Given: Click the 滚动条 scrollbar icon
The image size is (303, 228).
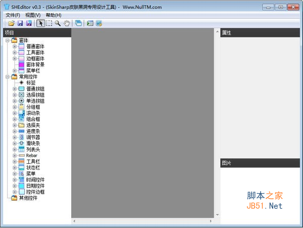Looking at the screenshot, I should tap(21, 113).
